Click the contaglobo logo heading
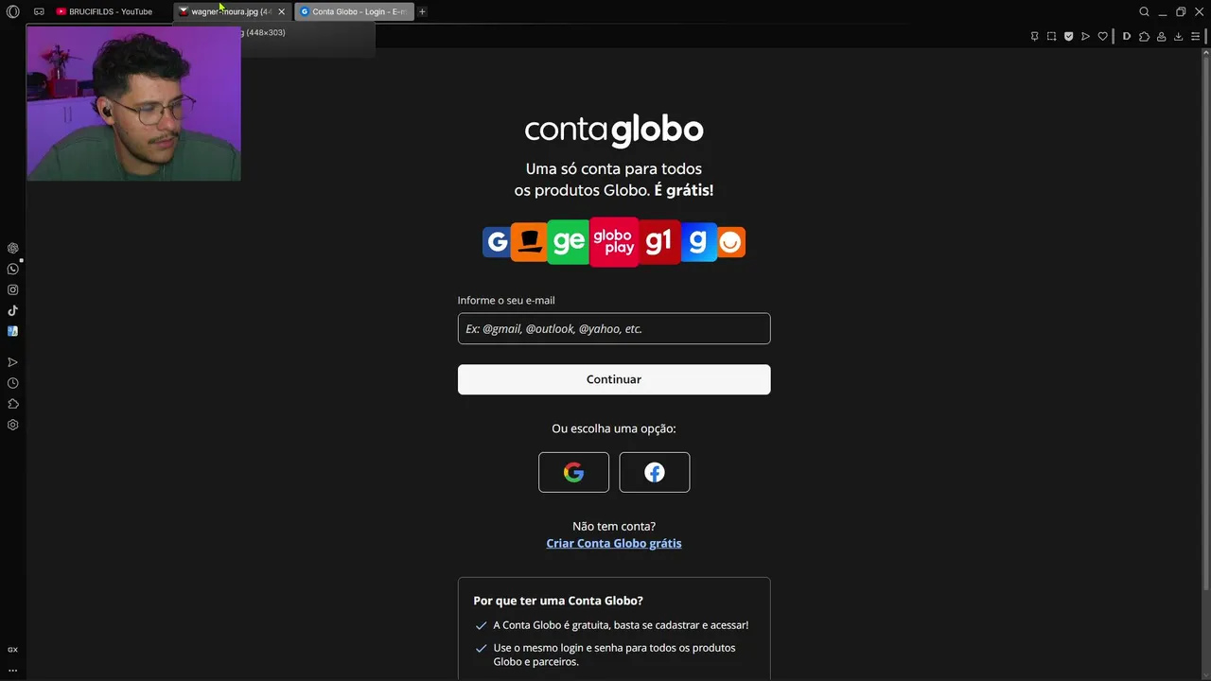This screenshot has width=1211, height=681. coord(614,130)
